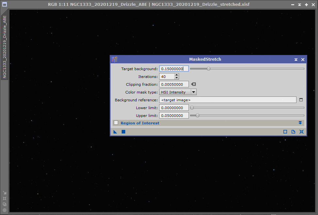Click the Browse Documentation page icon
The height and width of the screenshot is (215, 318).
(x=293, y=132)
